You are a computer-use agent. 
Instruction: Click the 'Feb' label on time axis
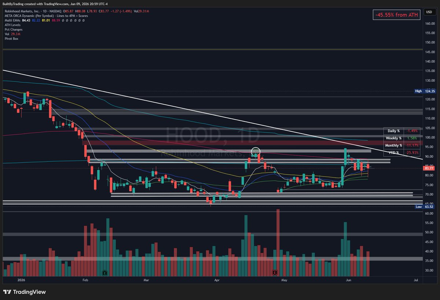tap(86, 280)
